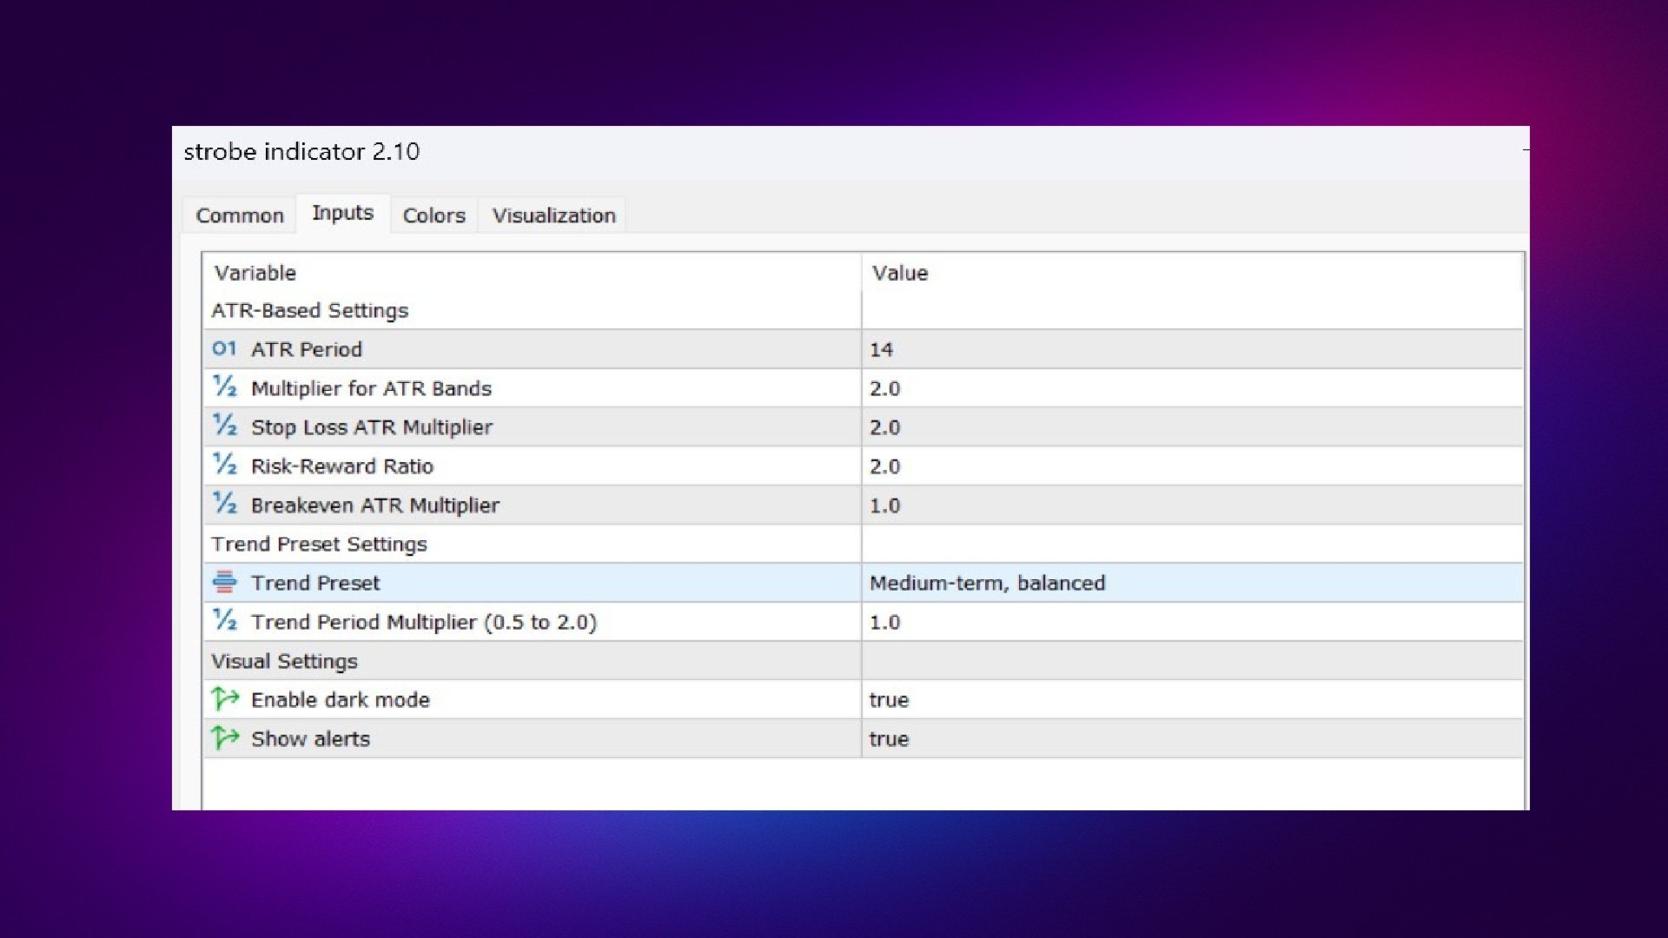Click the fraction icon beside Multiplier for ATR Bands
This screenshot has width=1668, height=938.
[x=224, y=386]
